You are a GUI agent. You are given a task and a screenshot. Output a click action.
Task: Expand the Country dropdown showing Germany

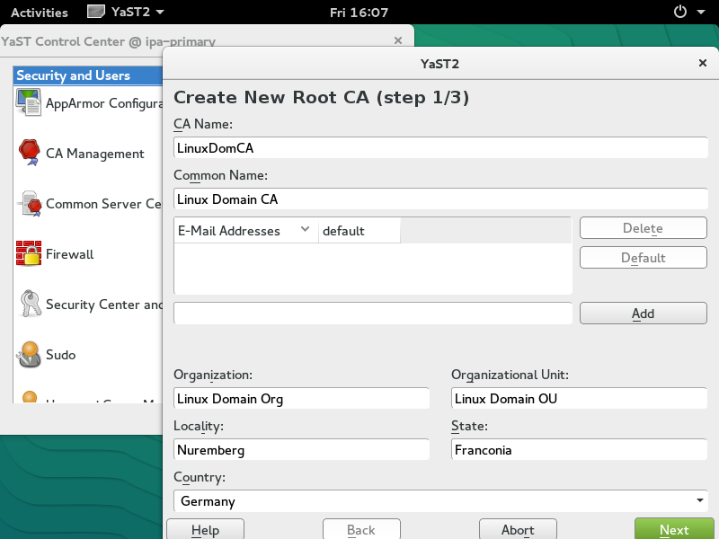[x=699, y=501]
